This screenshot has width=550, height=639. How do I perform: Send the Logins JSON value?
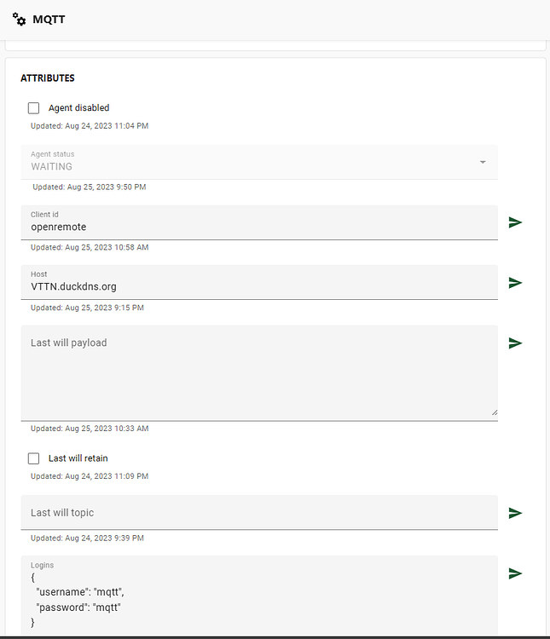[x=515, y=573]
